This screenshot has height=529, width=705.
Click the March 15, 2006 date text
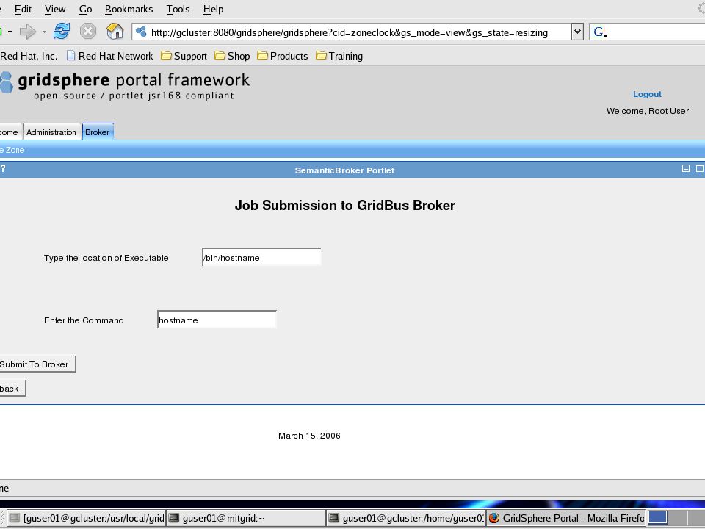click(309, 436)
